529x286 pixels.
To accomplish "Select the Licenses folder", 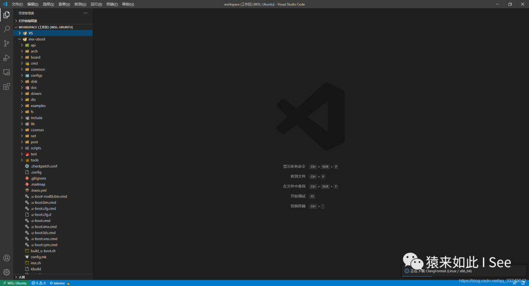I will 53,130.
